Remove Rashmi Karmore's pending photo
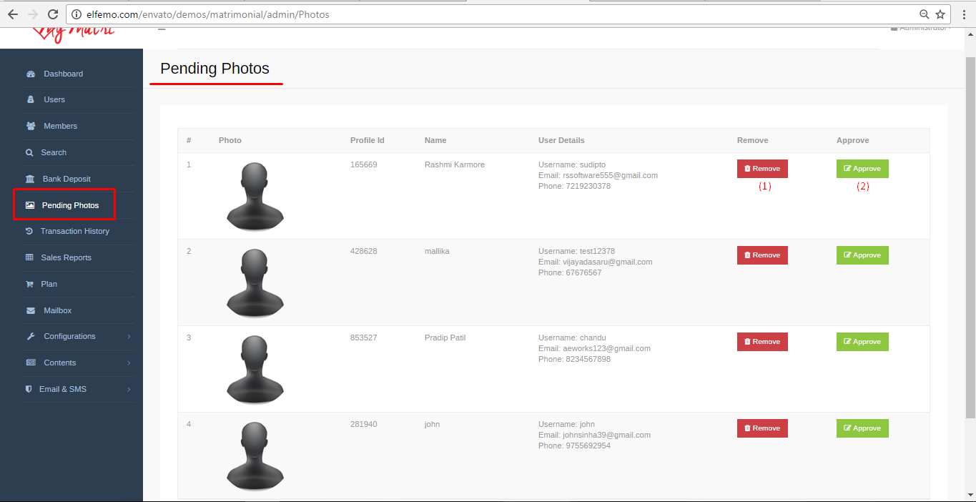Image resolution: width=976 pixels, height=502 pixels. (x=762, y=169)
